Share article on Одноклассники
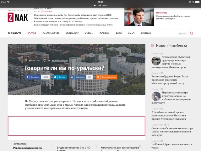201x151 pixels. pyautogui.click(x=106, y=77)
